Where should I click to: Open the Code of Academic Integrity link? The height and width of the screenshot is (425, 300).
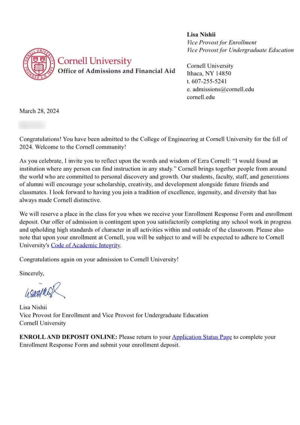click(88, 246)
